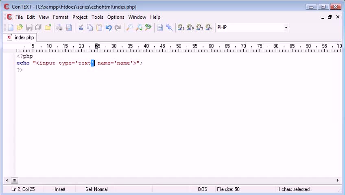
Task: Restore the inner document window
Action: (x=330, y=17)
